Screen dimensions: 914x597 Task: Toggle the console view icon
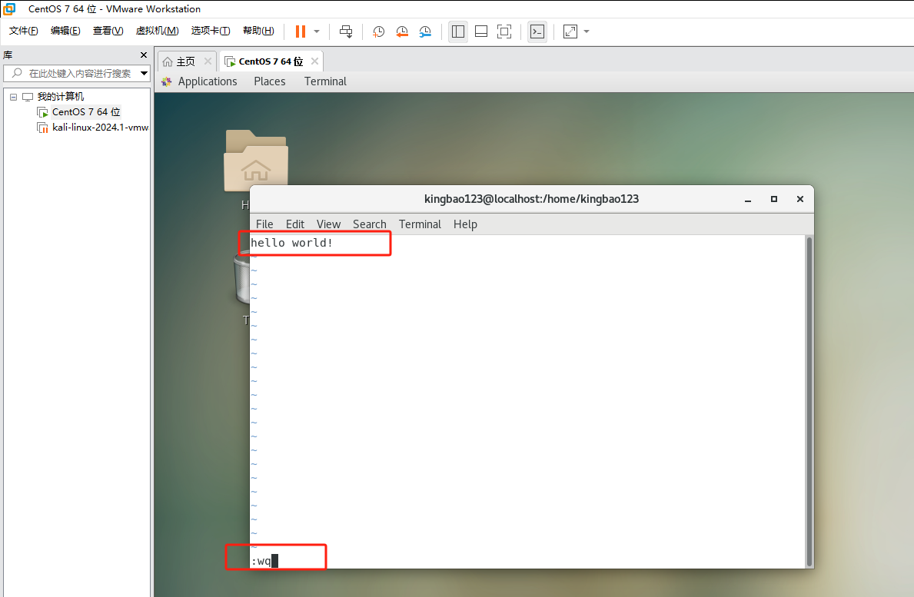pos(537,32)
